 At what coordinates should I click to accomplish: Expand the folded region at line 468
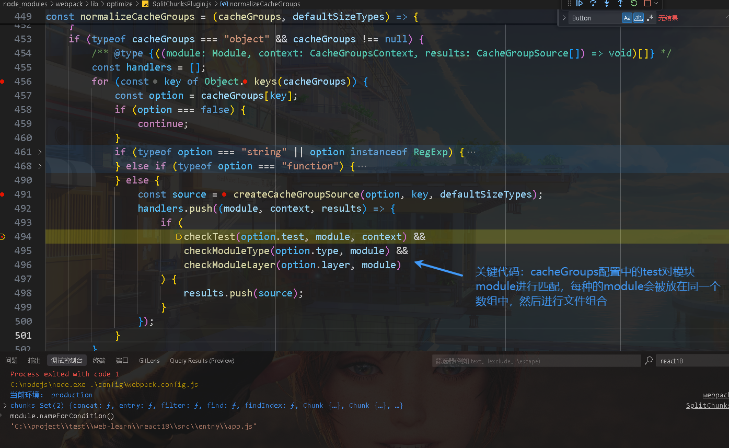click(40, 166)
